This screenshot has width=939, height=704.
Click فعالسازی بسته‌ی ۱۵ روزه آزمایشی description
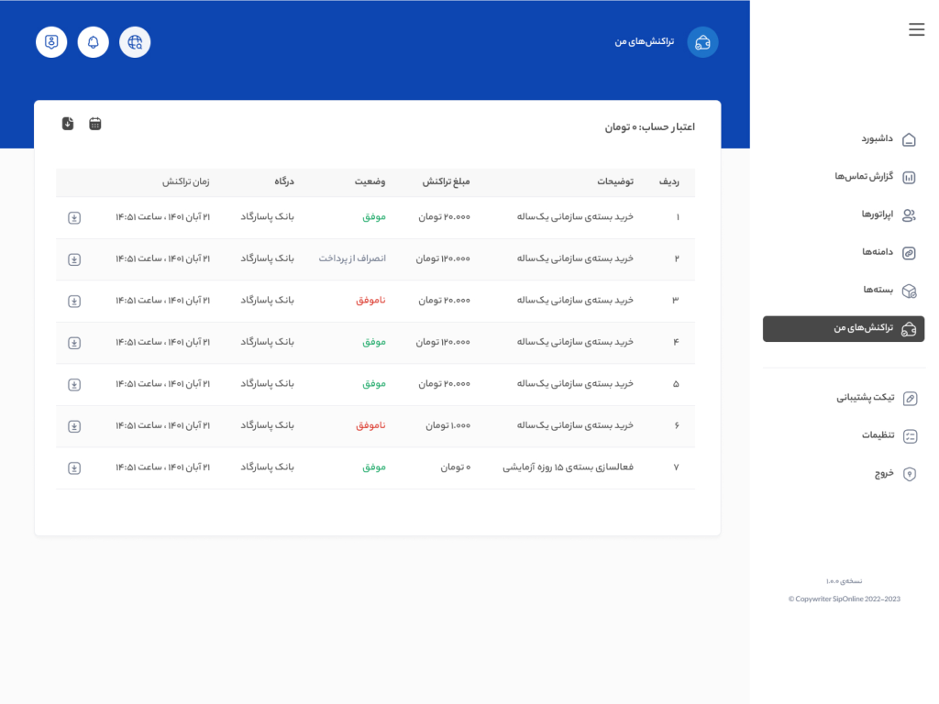pos(568,467)
